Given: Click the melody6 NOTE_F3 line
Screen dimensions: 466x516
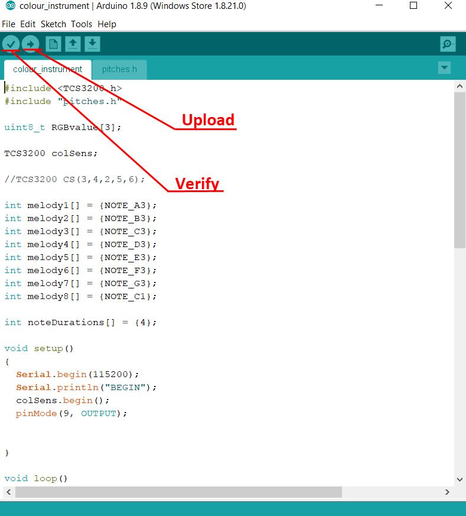Looking at the screenshot, I should [80, 271].
